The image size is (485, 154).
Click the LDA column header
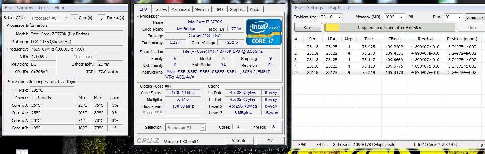pos(331,39)
